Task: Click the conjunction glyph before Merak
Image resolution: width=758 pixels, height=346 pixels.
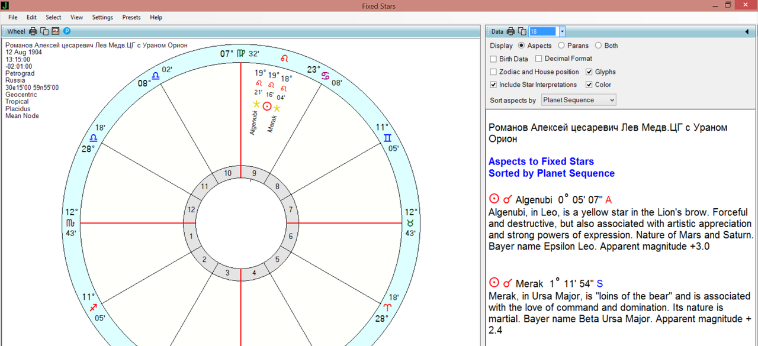Action: tap(508, 283)
